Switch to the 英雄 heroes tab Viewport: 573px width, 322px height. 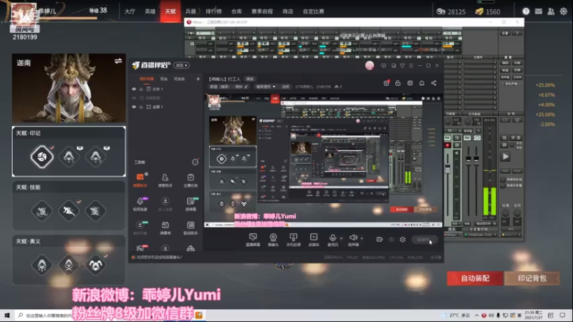click(150, 11)
